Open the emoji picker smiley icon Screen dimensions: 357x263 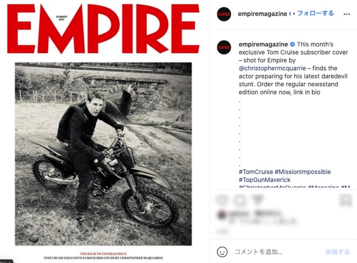(222, 252)
